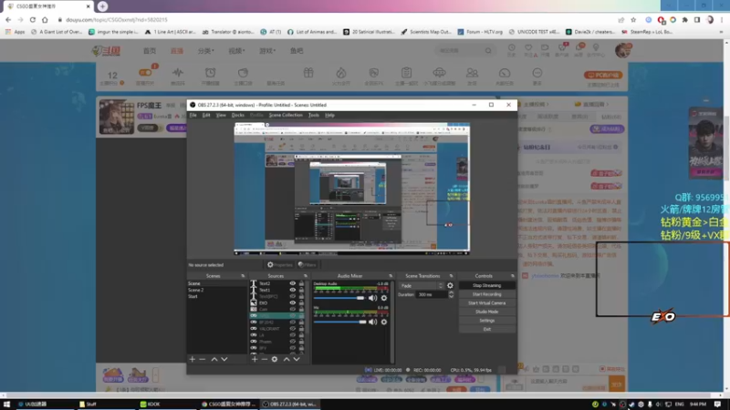Add a new source with plus icon
This screenshot has width=730, height=410.
coord(255,359)
